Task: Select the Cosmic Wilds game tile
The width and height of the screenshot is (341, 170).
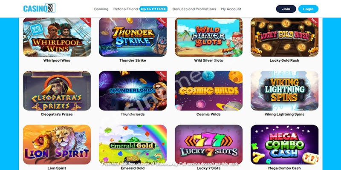Action: point(208,91)
